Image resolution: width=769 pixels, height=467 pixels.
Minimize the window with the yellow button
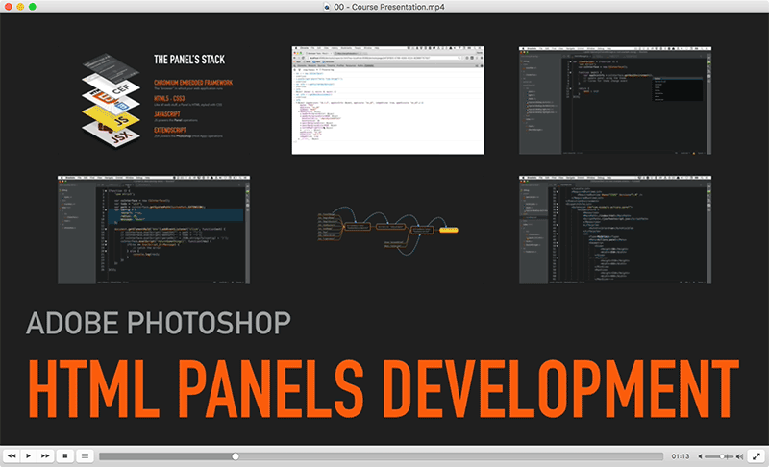20,7
